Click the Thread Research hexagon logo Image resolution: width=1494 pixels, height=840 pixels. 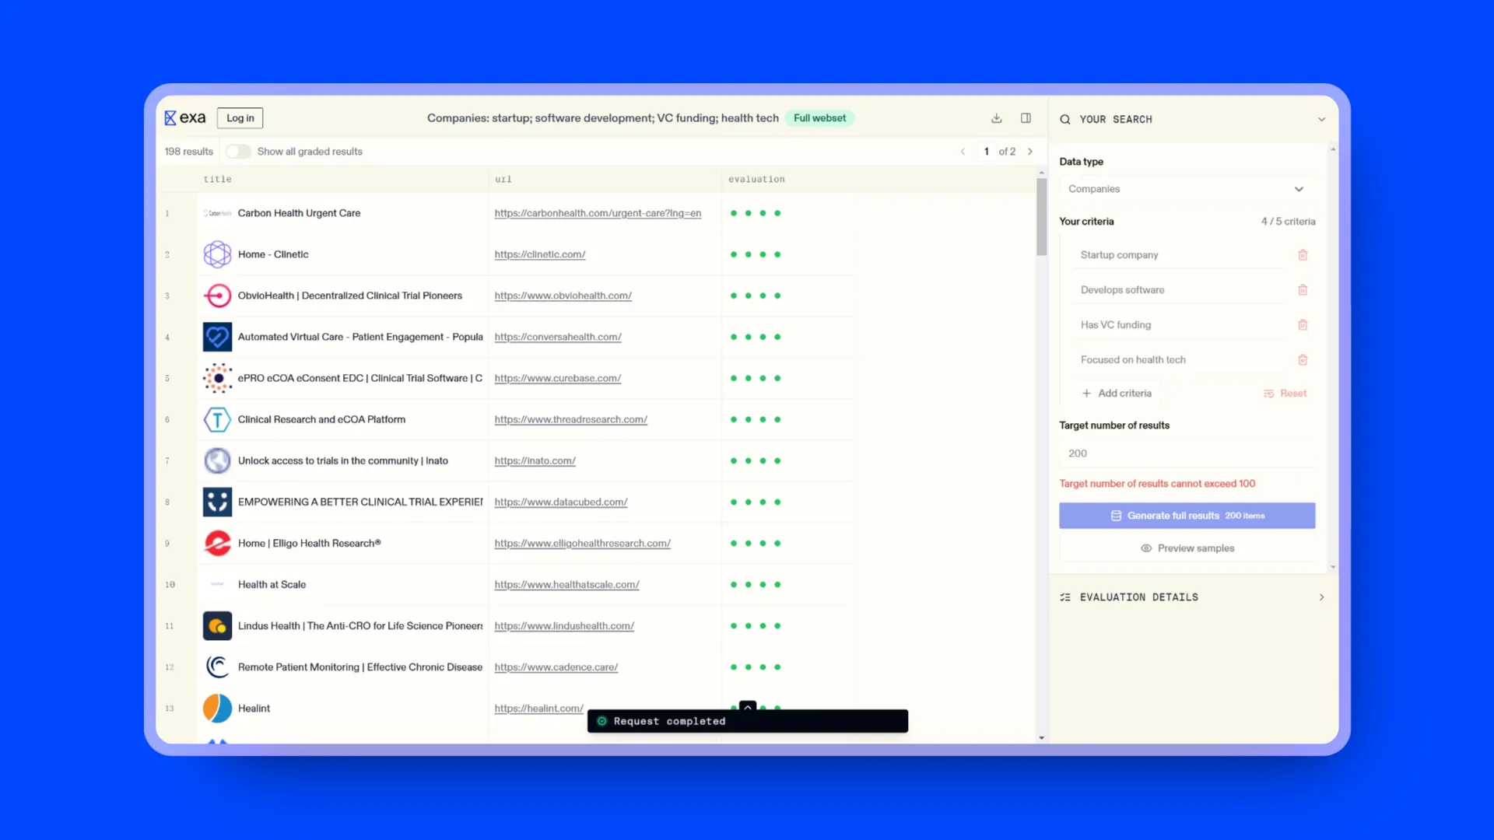[x=217, y=419]
